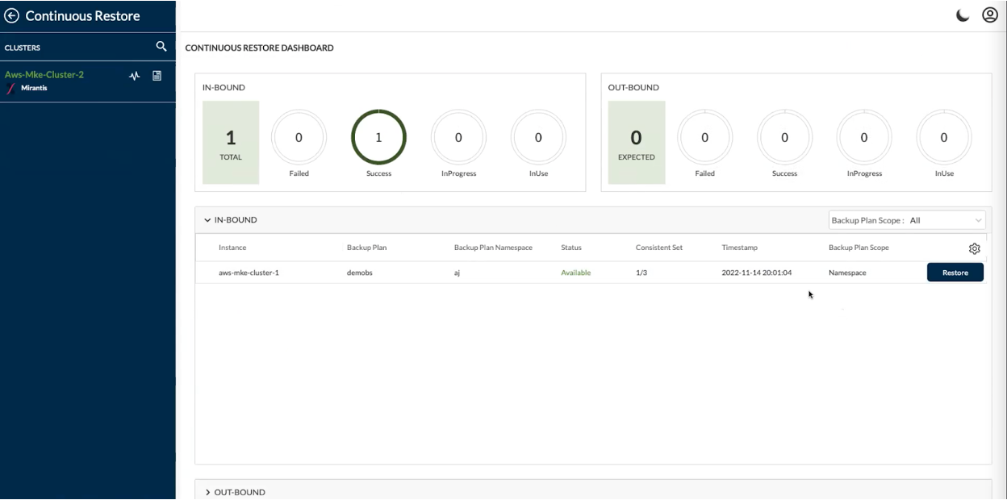The image size is (1007, 500).
Task: Expand the OUT-BOUND section
Action: click(207, 492)
